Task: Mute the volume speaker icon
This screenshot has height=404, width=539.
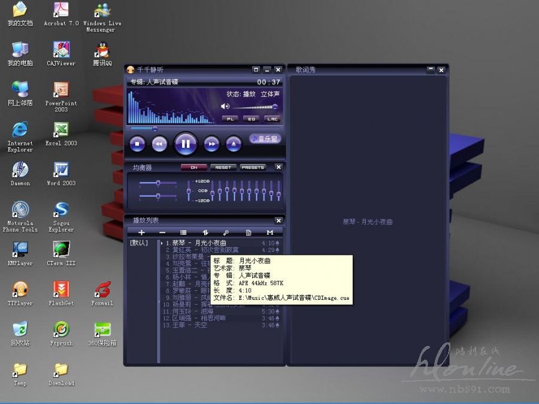Action: click(x=225, y=107)
